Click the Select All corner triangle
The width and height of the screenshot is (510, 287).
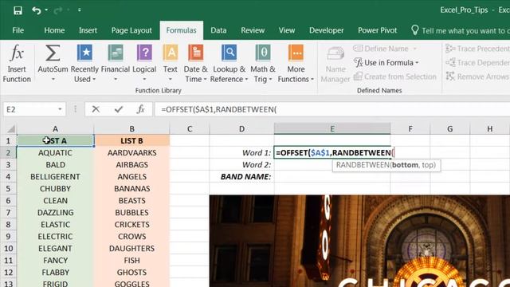11,129
